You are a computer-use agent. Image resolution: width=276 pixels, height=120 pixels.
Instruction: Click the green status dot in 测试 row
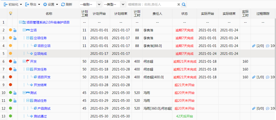(10, 92)
